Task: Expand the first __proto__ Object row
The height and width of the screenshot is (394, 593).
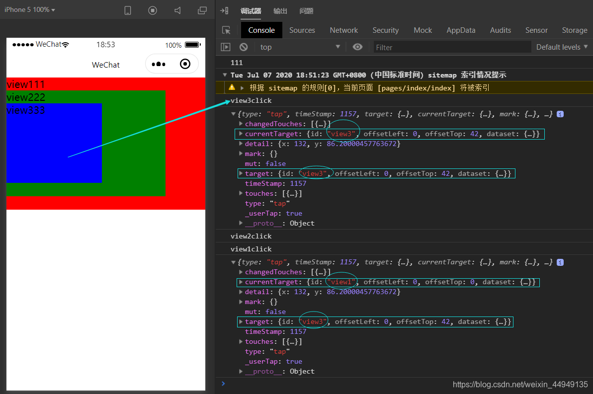Action: tap(241, 223)
